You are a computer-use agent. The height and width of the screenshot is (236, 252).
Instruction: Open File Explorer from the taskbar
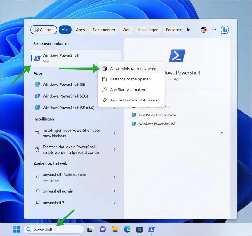[115, 229]
